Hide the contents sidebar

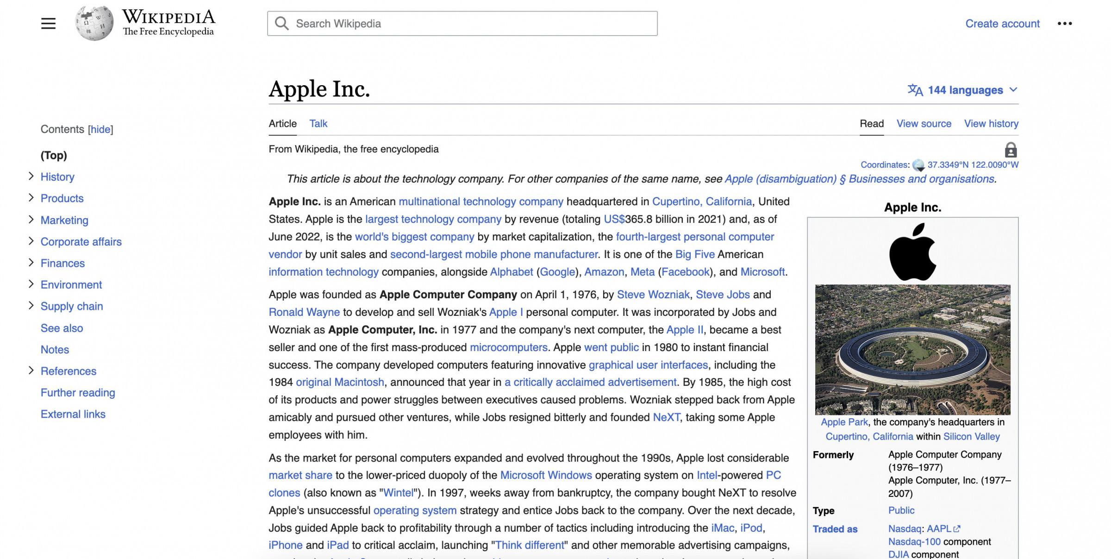coord(100,129)
